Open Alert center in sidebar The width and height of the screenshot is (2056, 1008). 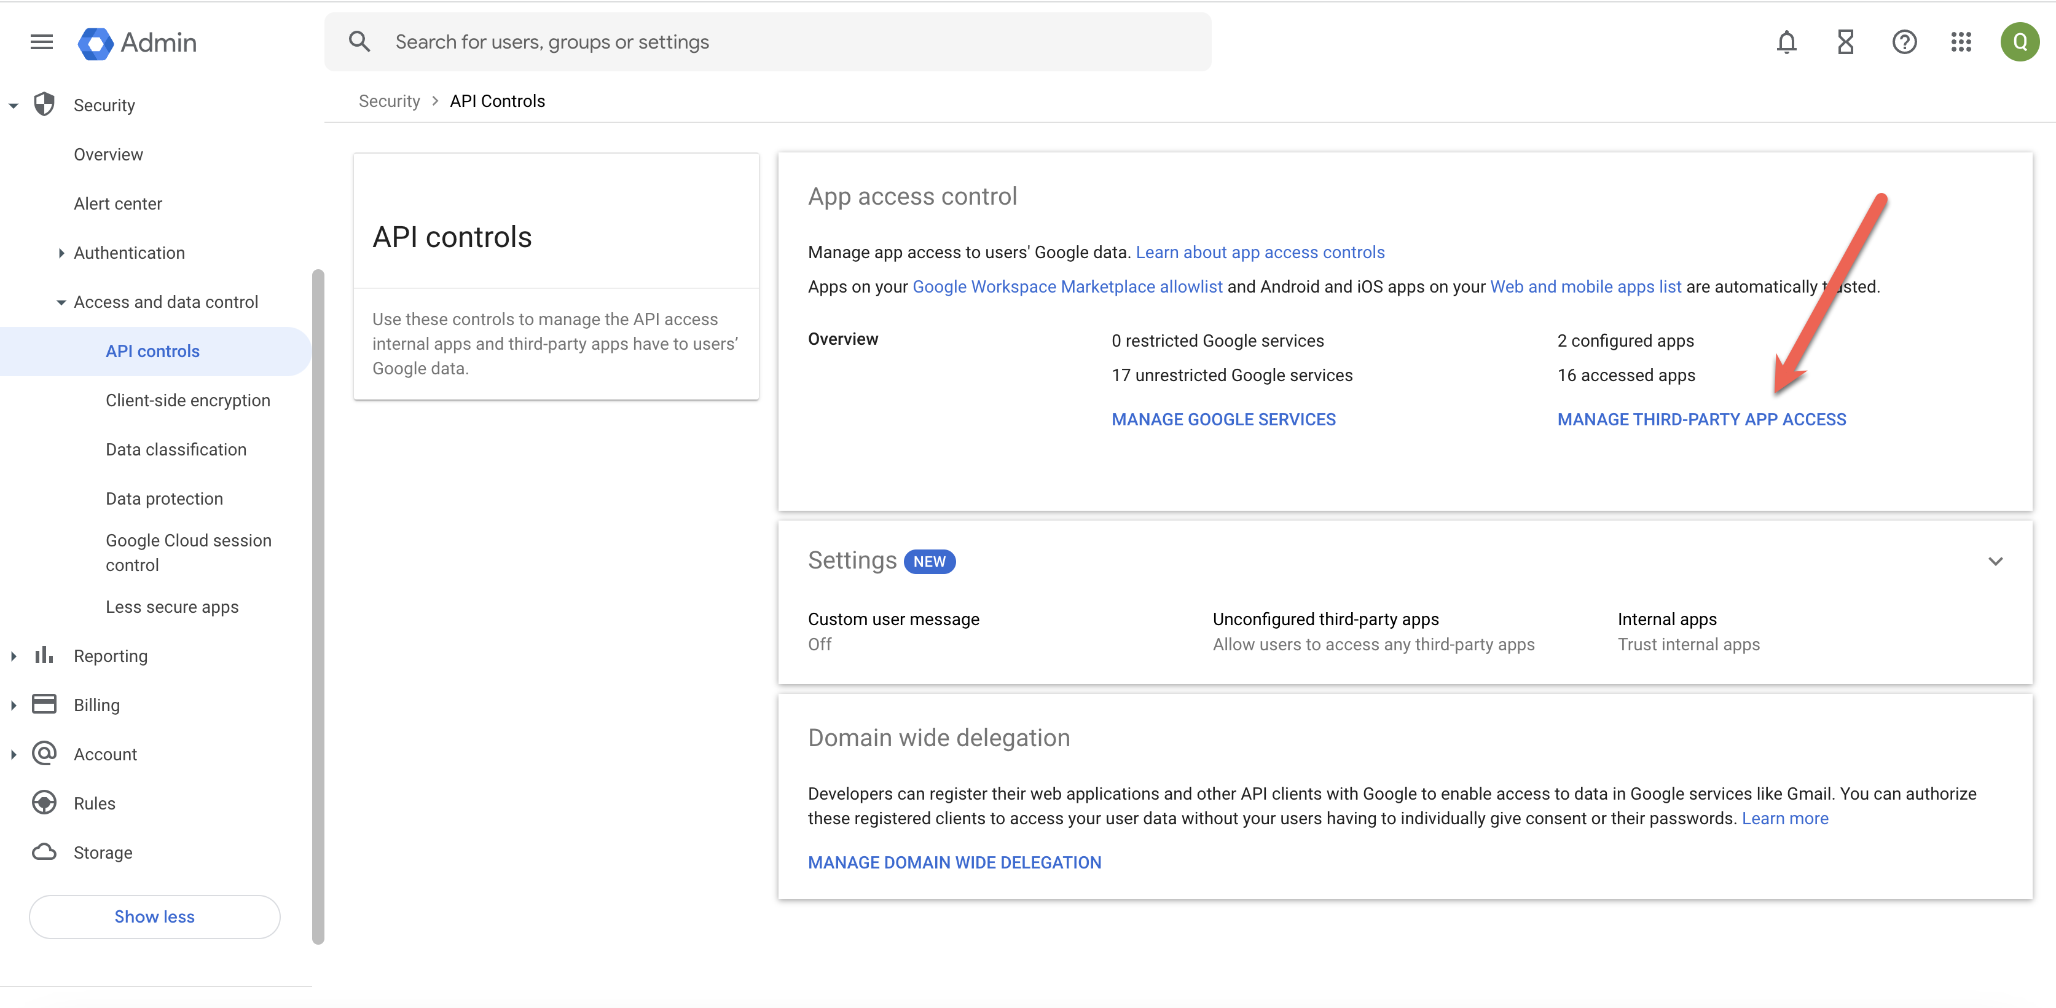coord(118,203)
